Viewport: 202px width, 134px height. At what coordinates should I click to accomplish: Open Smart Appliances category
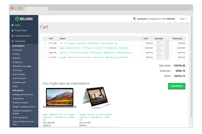(x=20, y=118)
